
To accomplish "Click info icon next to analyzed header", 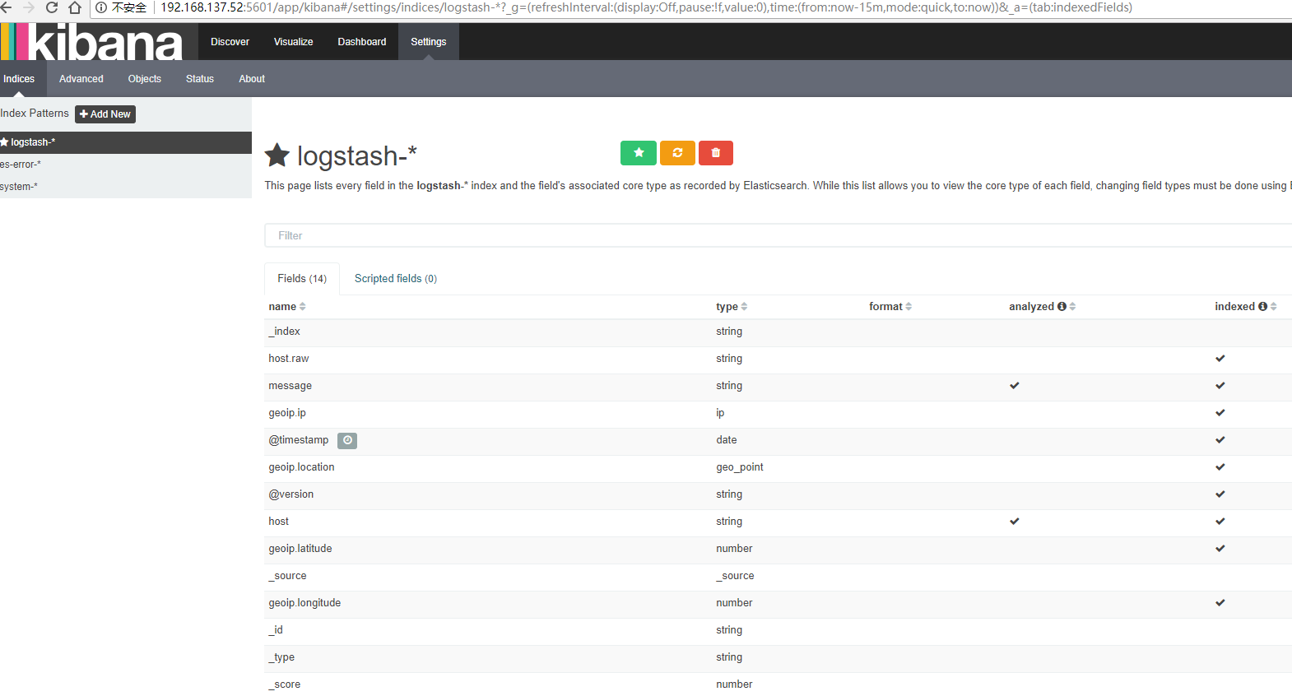I will point(1062,306).
